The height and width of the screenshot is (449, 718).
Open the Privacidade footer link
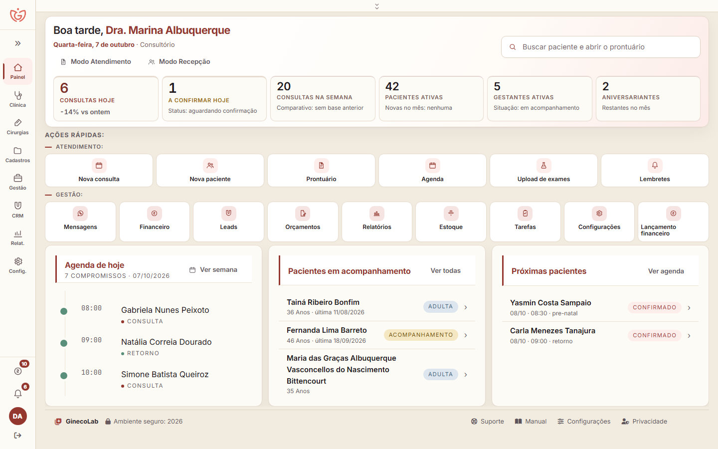[x=644, y=422]
